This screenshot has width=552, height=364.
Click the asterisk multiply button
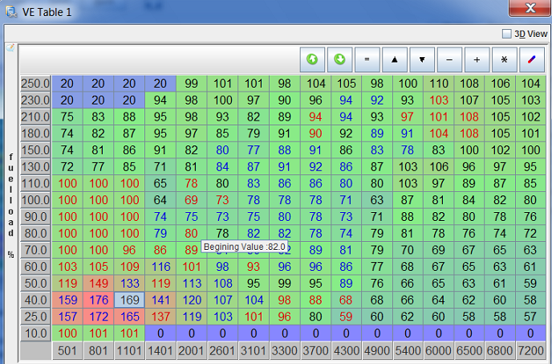(504, 59)
